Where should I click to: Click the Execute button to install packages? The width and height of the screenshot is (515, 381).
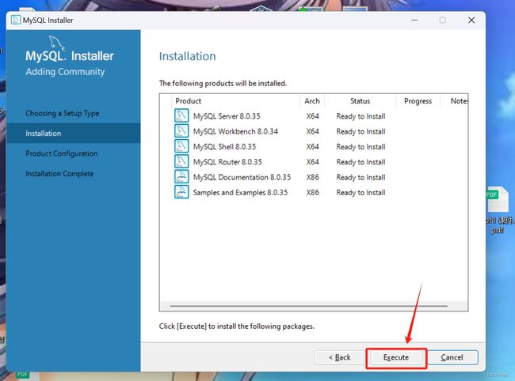point(396,357)
